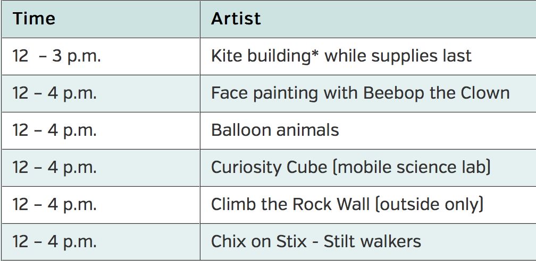Image resolution: width=536 pixels, height=261 pixels.
Task: Select Curiosity Cube mobile science lab cell
Action: [368, 168]
